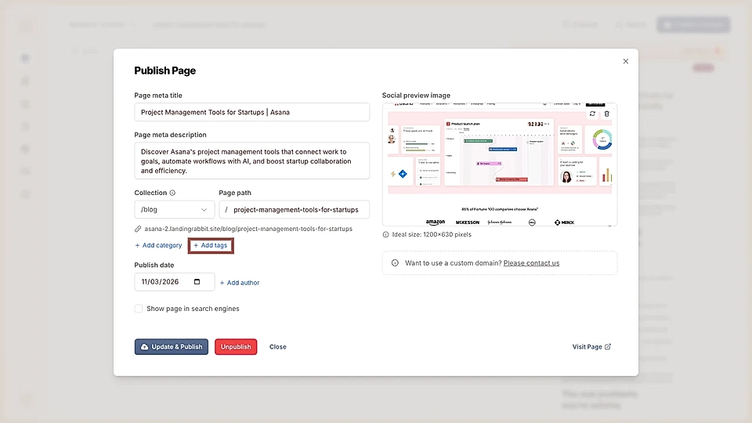Refresh the social preview image

[592, 114]
